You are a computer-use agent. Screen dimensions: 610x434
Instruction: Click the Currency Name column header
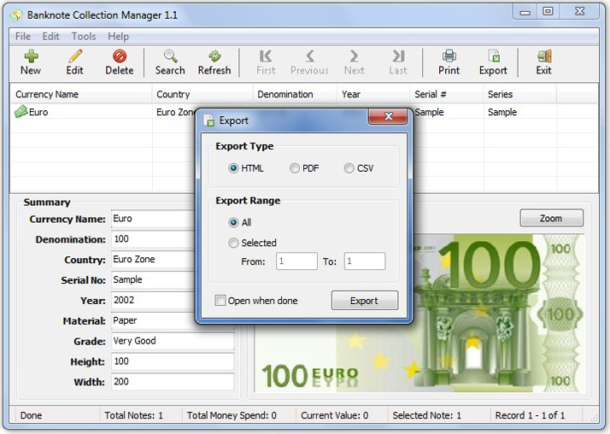click(47, 94)
